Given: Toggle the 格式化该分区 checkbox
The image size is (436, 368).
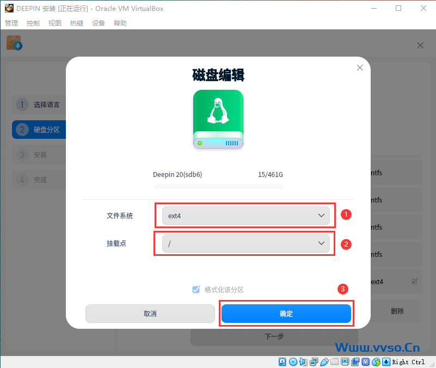Looking at the screenshot, I should [x=196, y=290].
